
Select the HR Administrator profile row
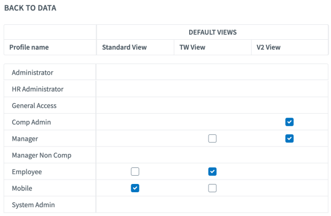pos(166,89)
